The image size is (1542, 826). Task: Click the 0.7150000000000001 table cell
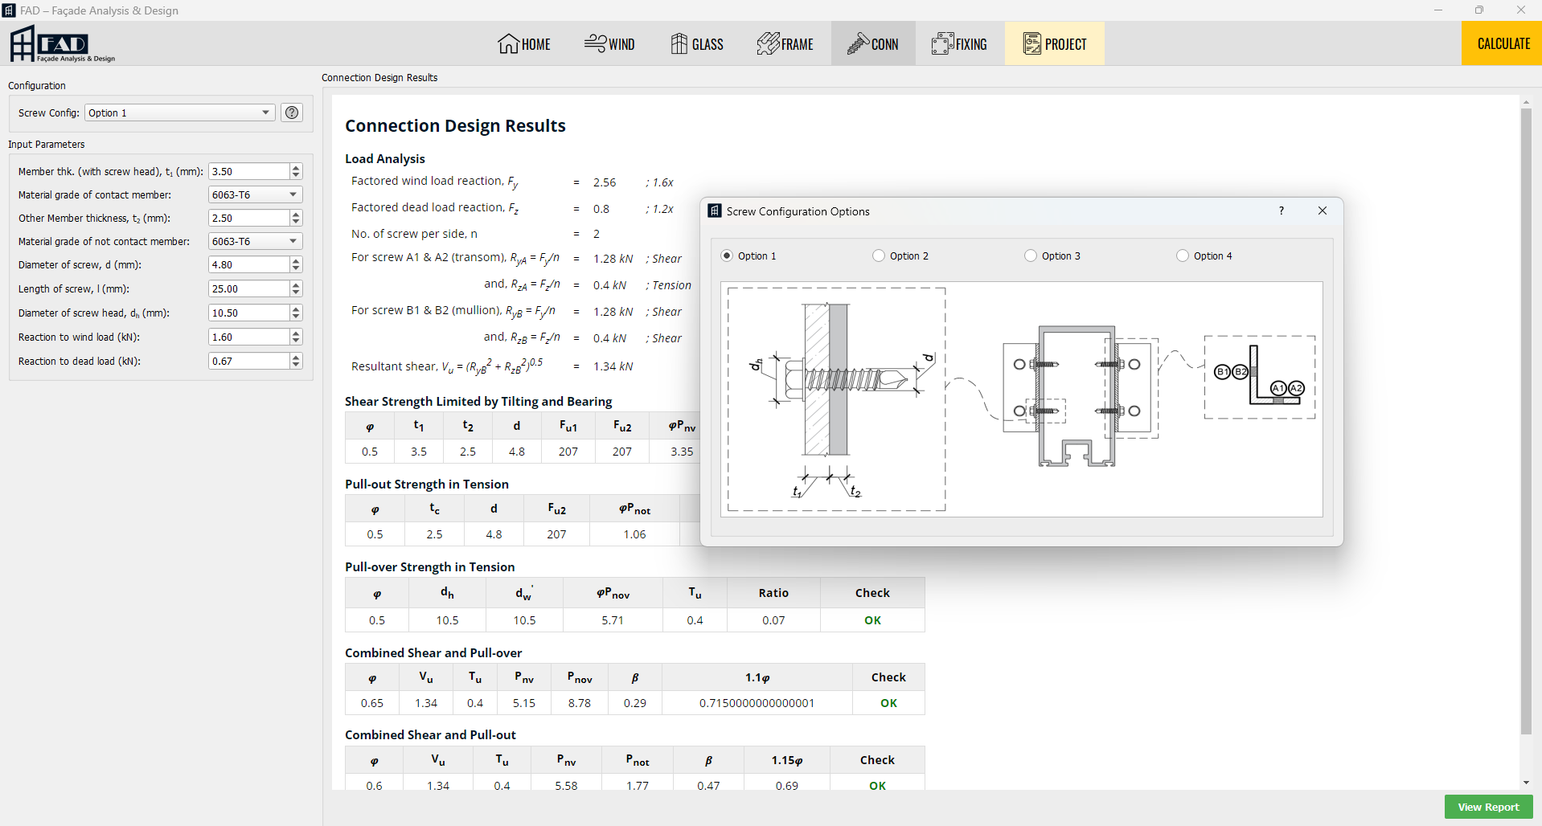tap(757, 703)
